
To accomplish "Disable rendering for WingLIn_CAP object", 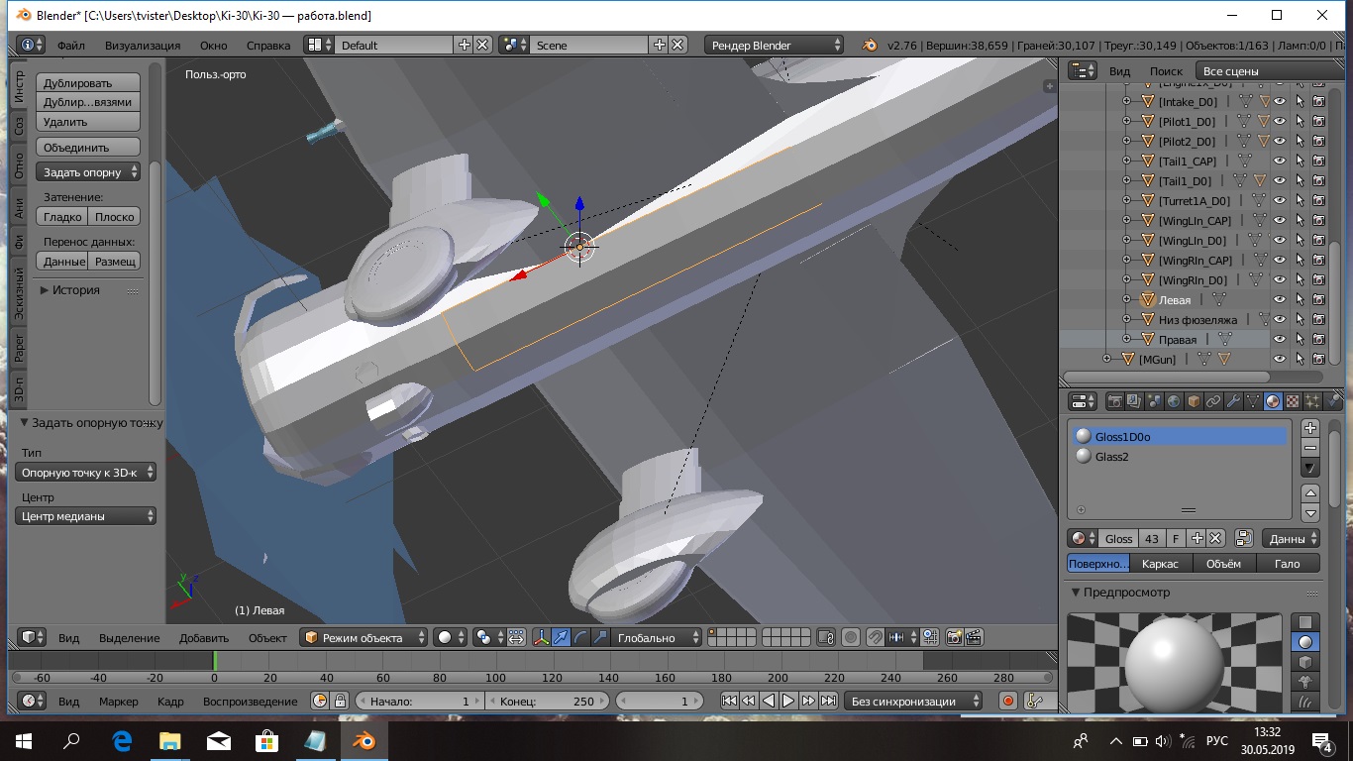I will (x=1318, y=221).
